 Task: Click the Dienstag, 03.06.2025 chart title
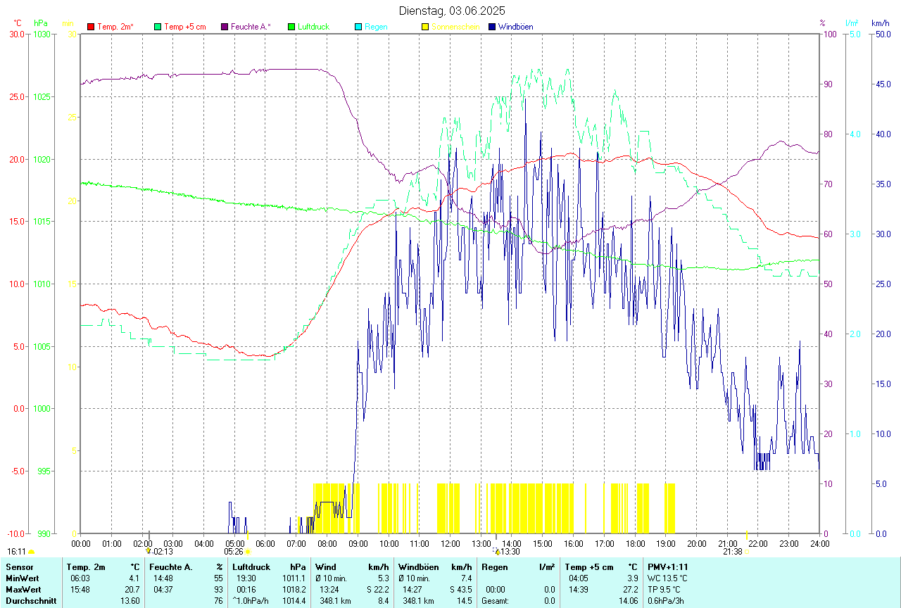pyautogui.click(x=451, y=11)
